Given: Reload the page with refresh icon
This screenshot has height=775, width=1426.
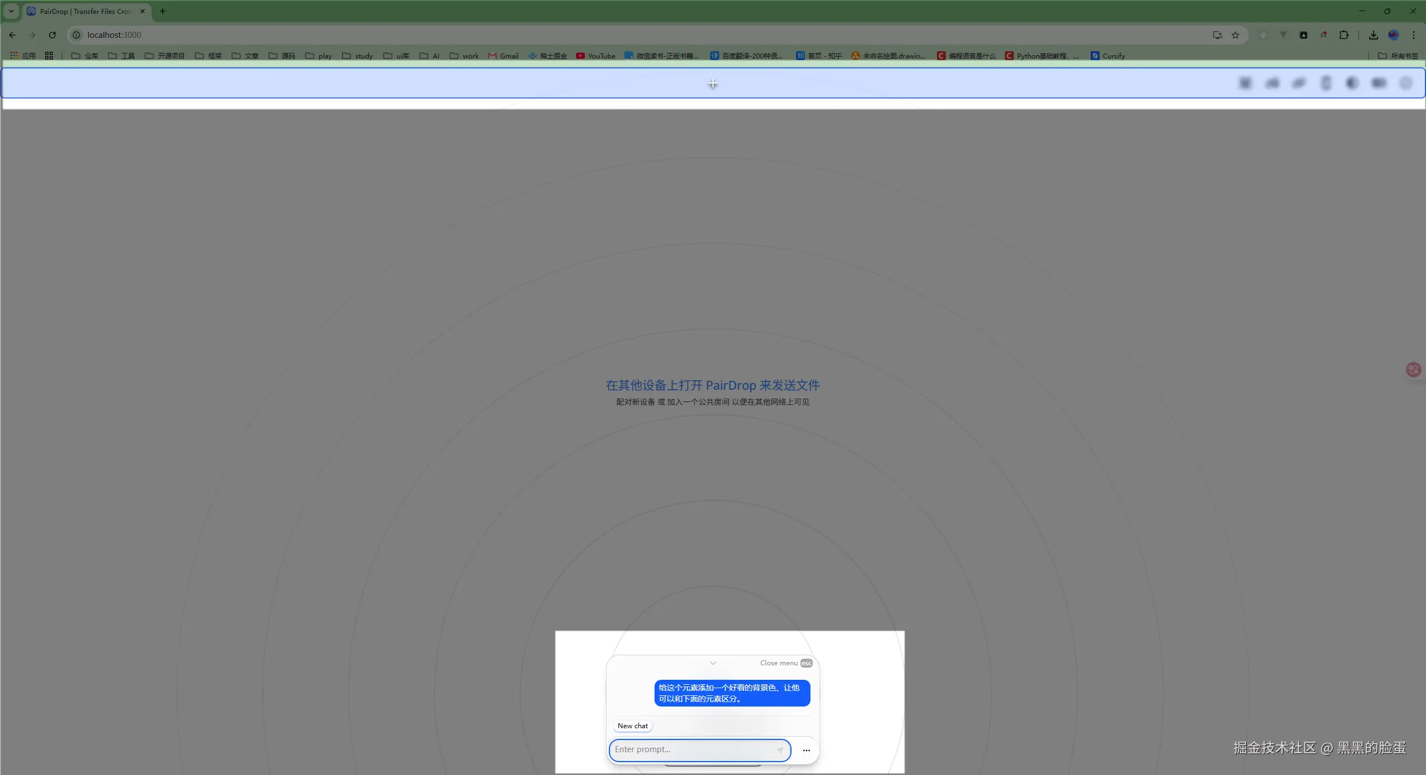Looking at the screenshot, I should pyautogui.click(x=52, y=35).
